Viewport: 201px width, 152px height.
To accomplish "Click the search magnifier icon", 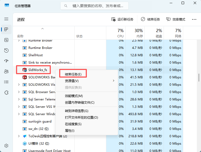I will click(x=66, y=6).
